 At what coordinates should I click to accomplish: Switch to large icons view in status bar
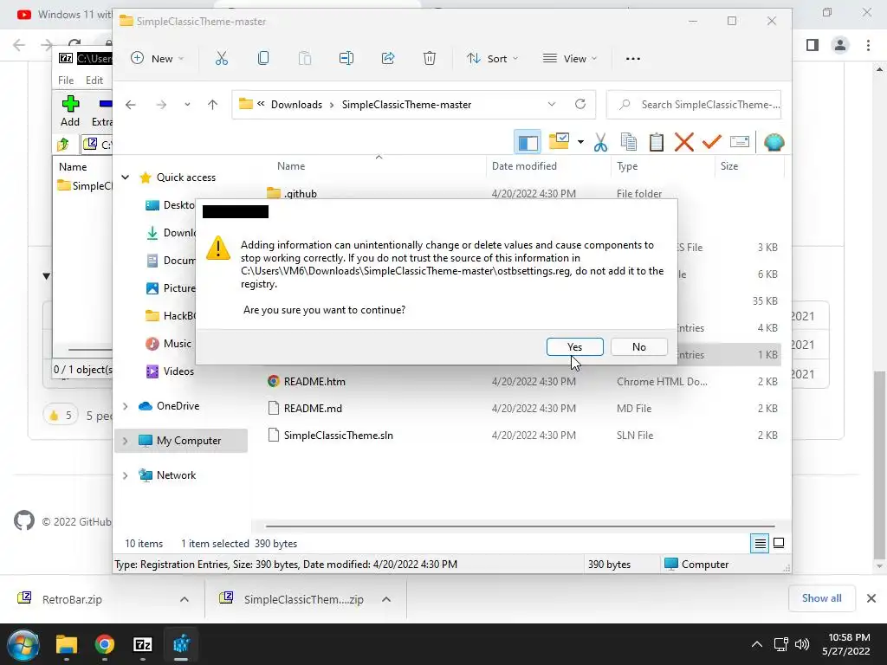[779, 544]
